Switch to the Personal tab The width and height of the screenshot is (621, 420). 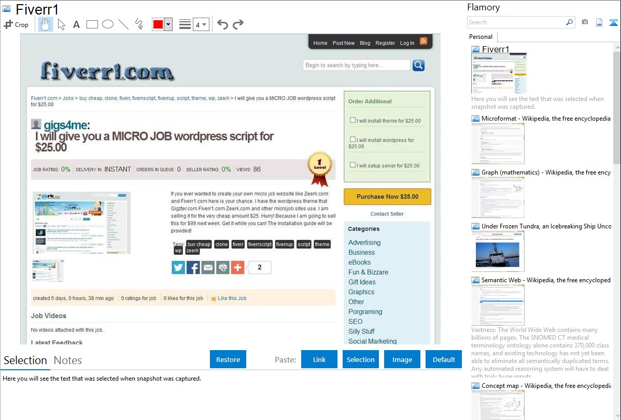481,37
